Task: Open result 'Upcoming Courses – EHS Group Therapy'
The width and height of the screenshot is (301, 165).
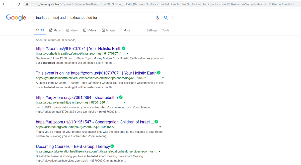Action: tap(73, 146)
